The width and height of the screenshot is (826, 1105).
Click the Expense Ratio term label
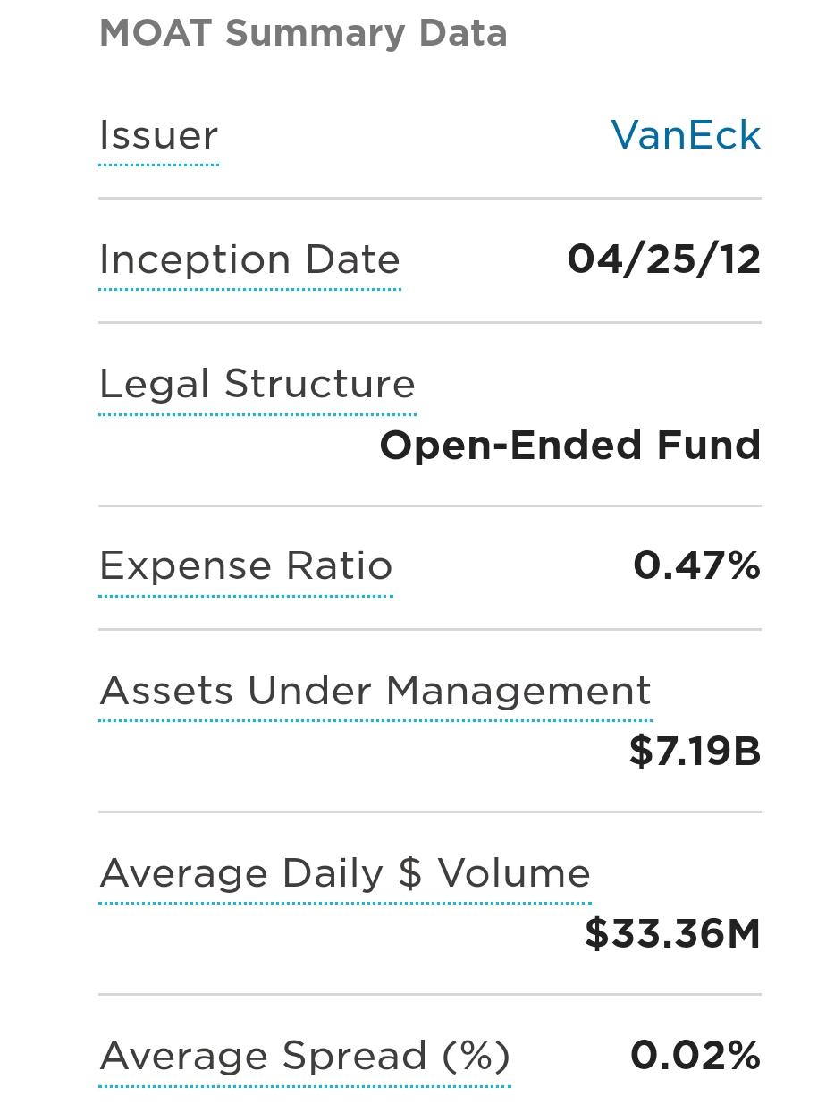click(246, 566)
